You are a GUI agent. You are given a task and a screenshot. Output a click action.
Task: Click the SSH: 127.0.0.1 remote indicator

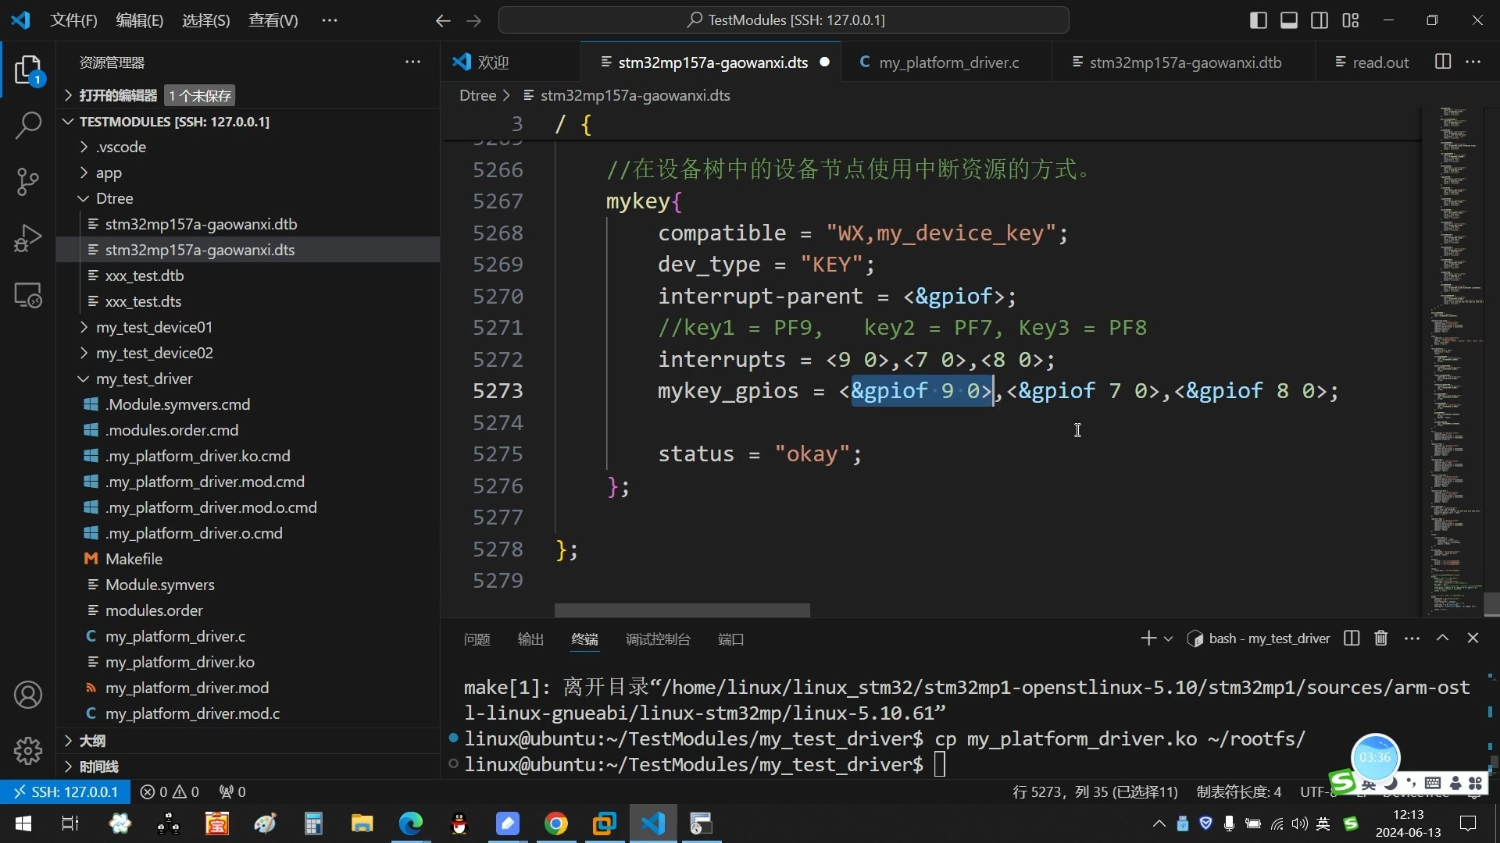click(x=66, y=791)
